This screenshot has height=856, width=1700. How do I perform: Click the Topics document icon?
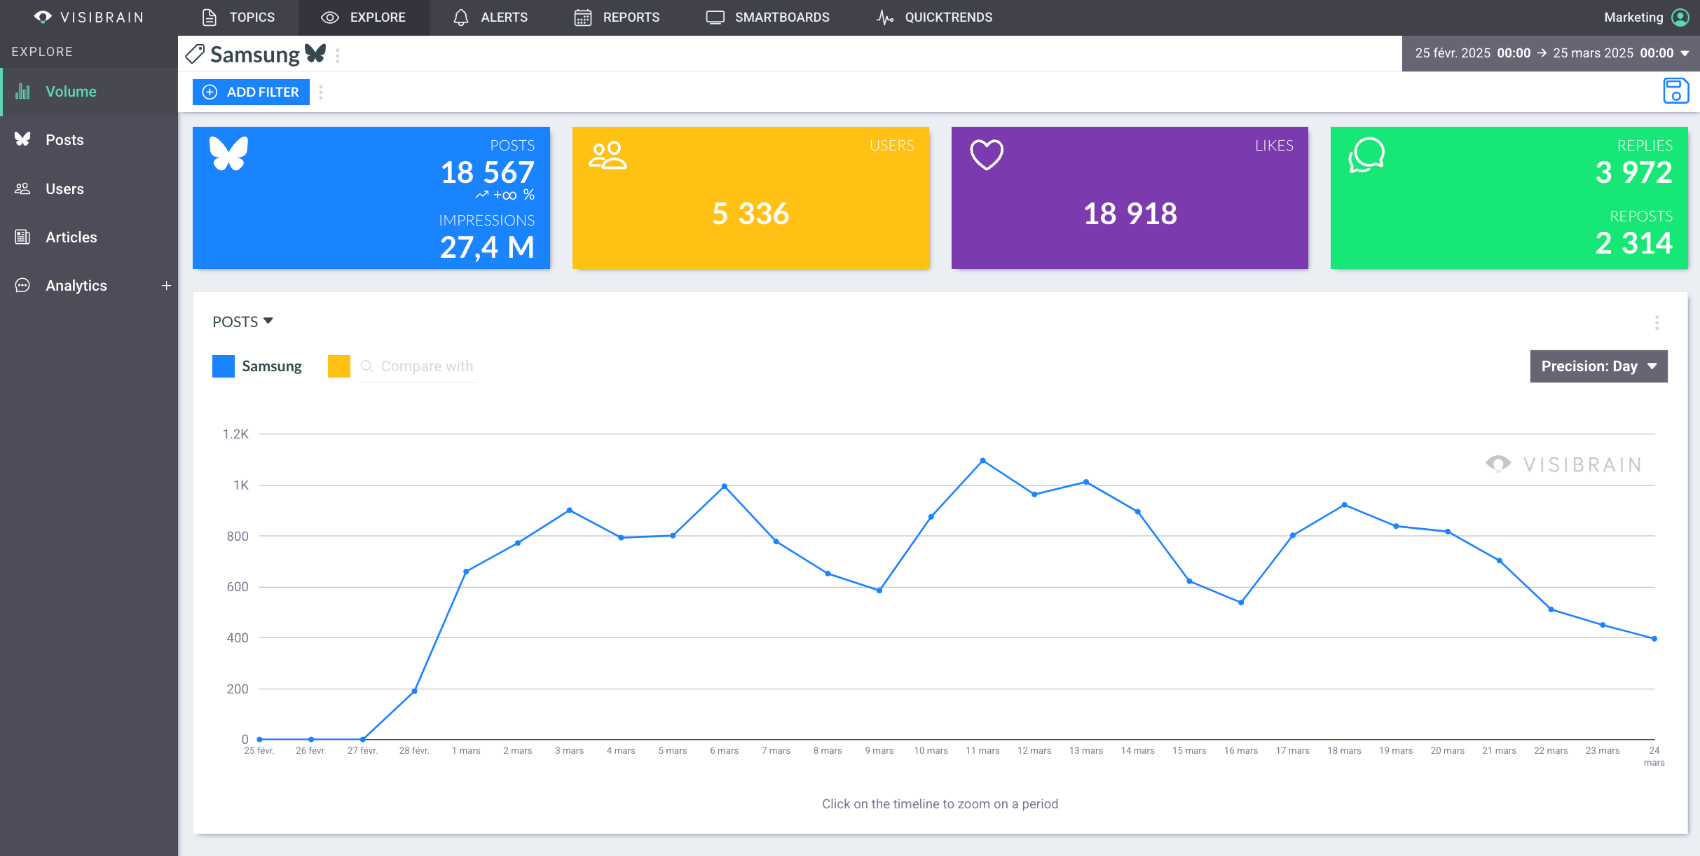click(x=209, y=18)
